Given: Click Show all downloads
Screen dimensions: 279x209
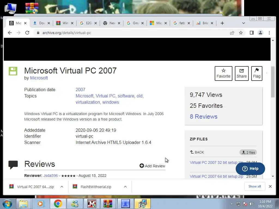Looking at the screenshot, I should [x=255, y=186].
